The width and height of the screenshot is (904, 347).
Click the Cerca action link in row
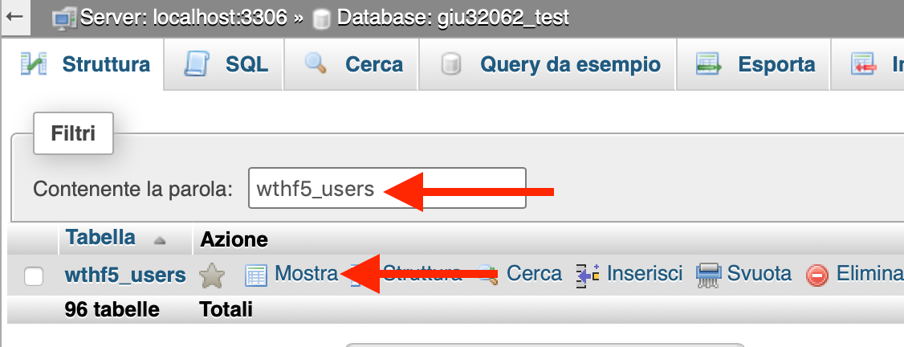(534, 272)
